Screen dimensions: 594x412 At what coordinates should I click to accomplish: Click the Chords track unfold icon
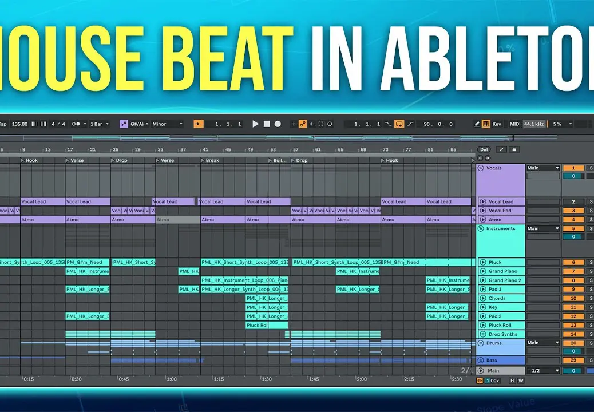483,298
